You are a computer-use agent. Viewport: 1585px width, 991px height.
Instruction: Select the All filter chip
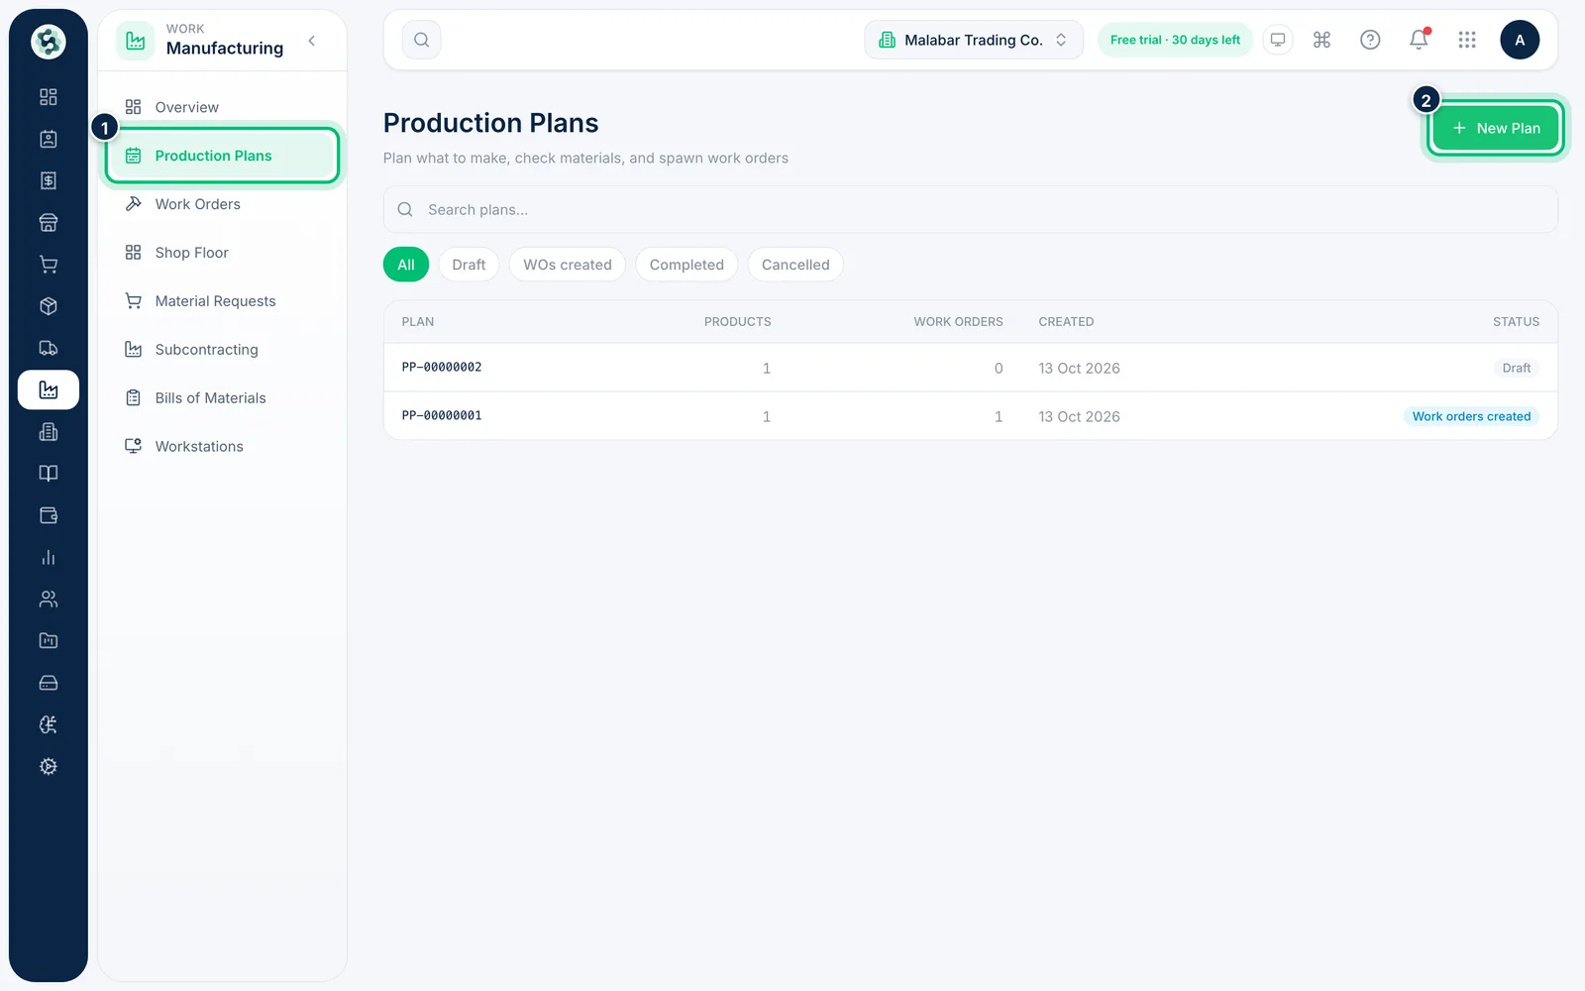[x=406, y=265]
